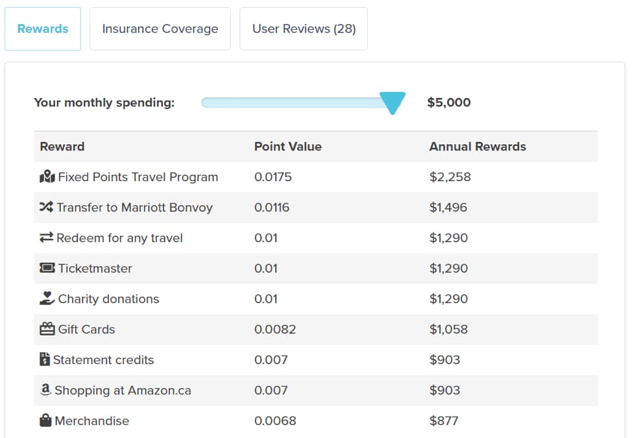Click the Point Value column header
Screen dimensions: 632x438
click(x=288, y=146)
